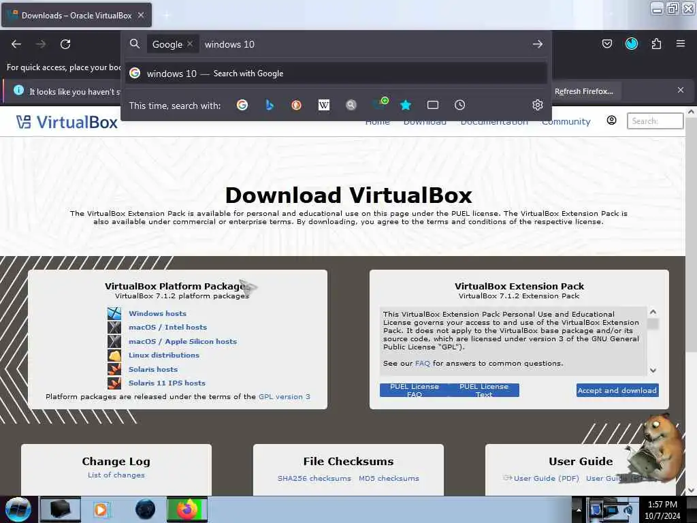The image size is (697, 523).
Task: Click into the address bar text 'windows 10'
Action: click(x=229, y=44)
